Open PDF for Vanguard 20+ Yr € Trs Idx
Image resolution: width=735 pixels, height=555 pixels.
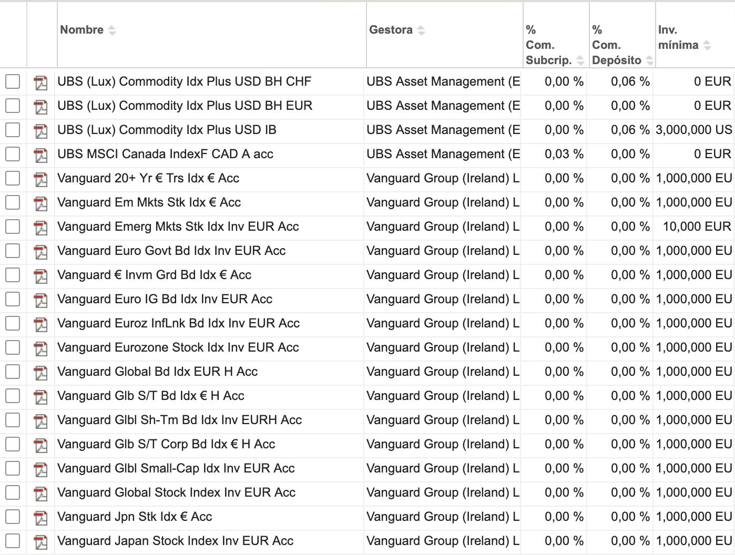40,179
